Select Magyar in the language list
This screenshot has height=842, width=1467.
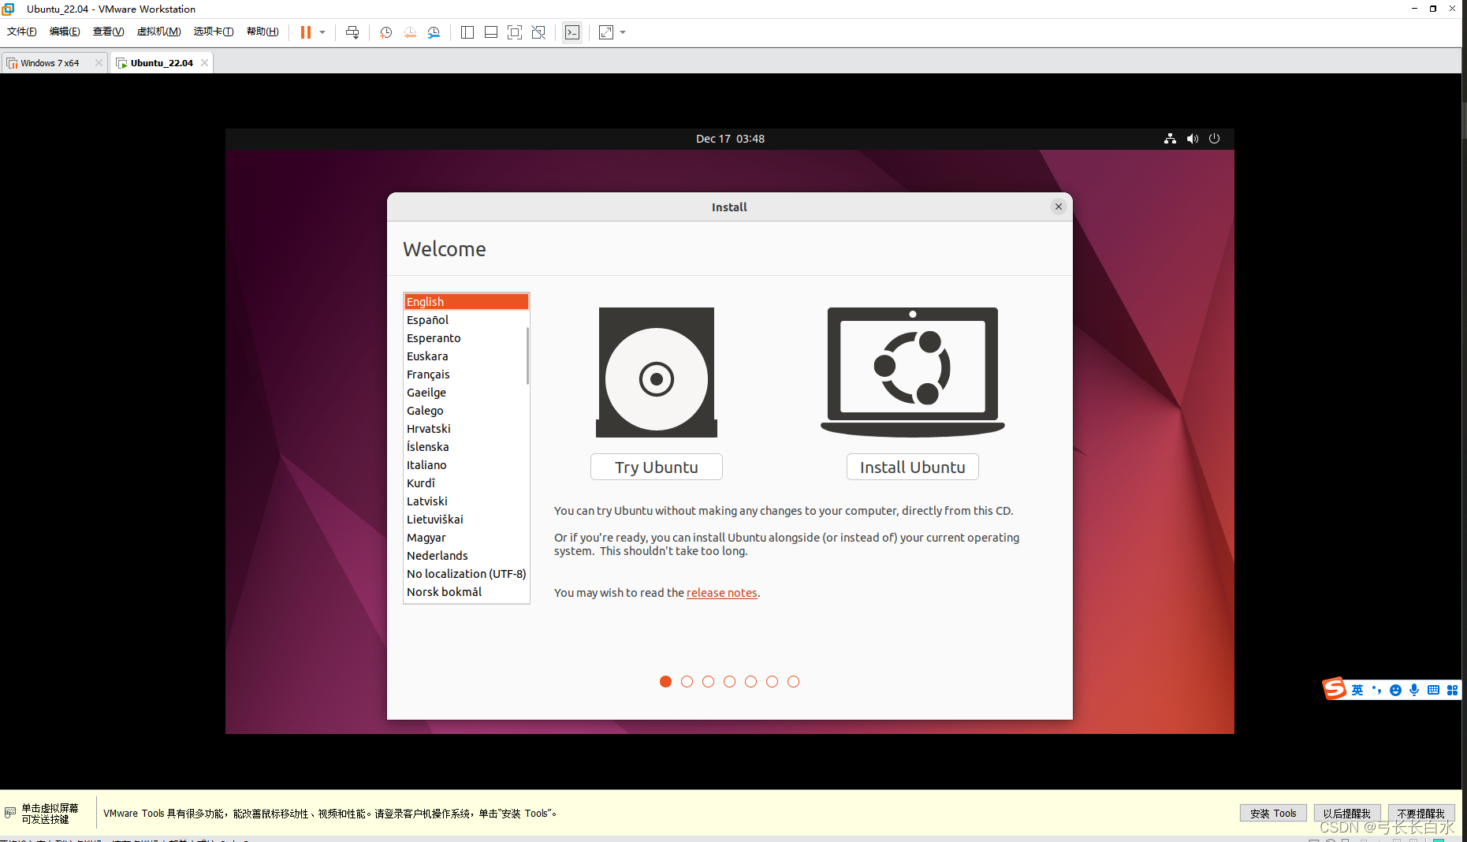click(x=464, y=538)
